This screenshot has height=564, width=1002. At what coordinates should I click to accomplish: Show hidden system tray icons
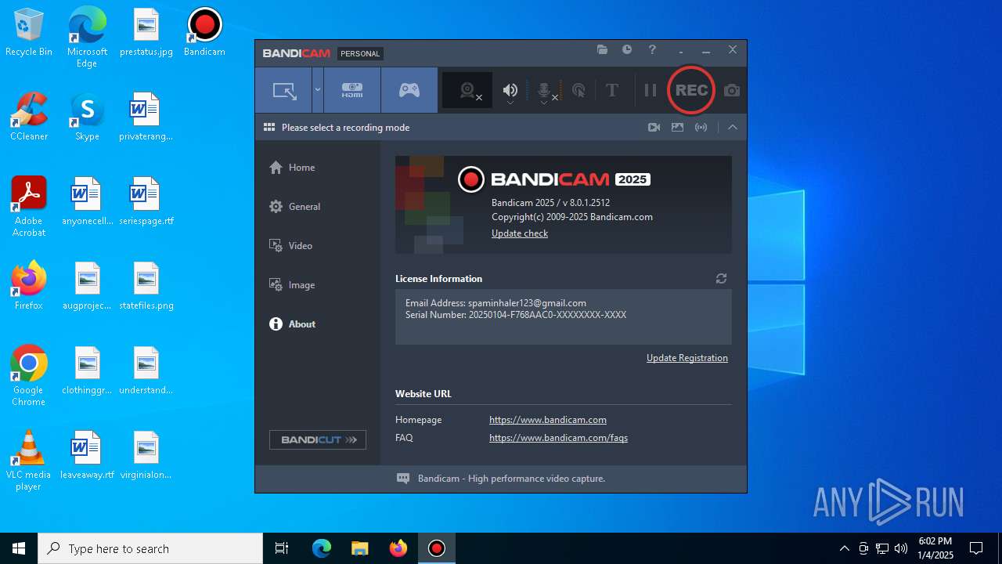(x=844, y=548)
